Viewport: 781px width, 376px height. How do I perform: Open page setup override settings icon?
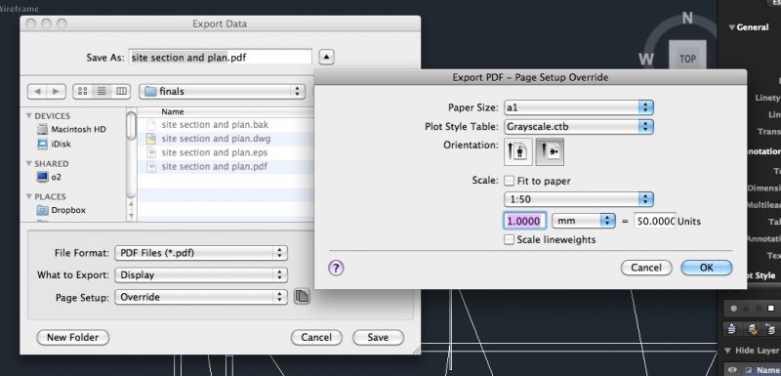[302, 297]
